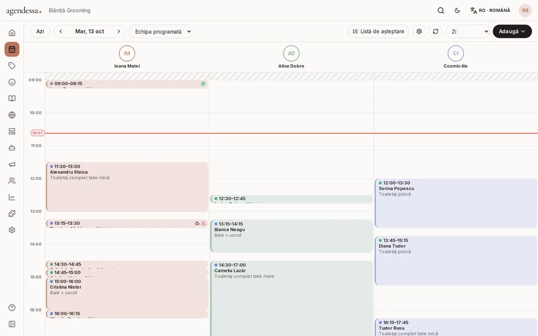Select Alina Dobre staff avatar
538x336 pixels.
[291, 54]
